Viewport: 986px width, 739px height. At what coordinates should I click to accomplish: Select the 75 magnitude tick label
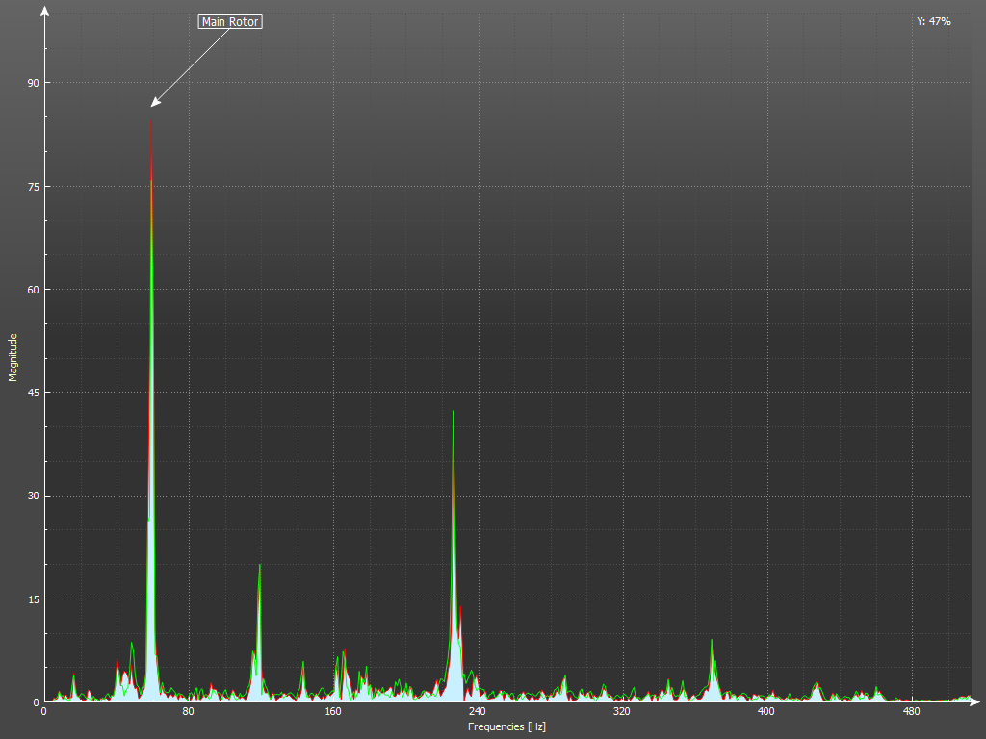[33, 186]
